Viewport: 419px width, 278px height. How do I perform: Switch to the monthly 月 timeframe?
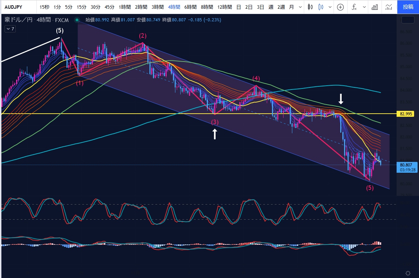[292, 7]
